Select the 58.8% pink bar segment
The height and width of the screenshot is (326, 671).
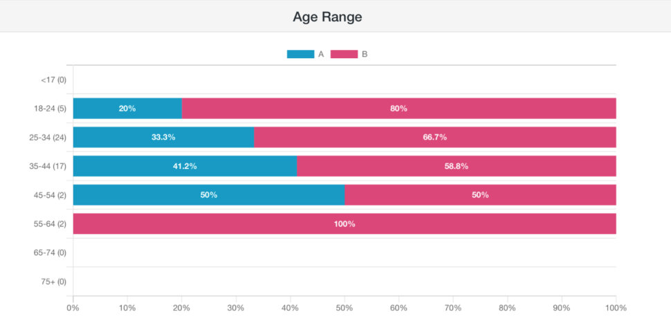[457, 166]
